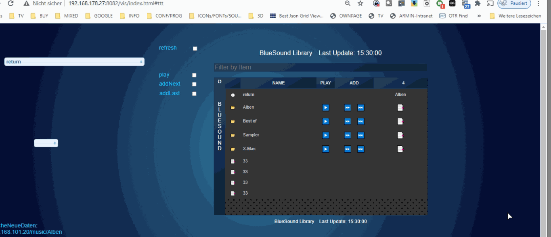
Task: Add X-Mas to end of queue
Action: tap(361, 149)
